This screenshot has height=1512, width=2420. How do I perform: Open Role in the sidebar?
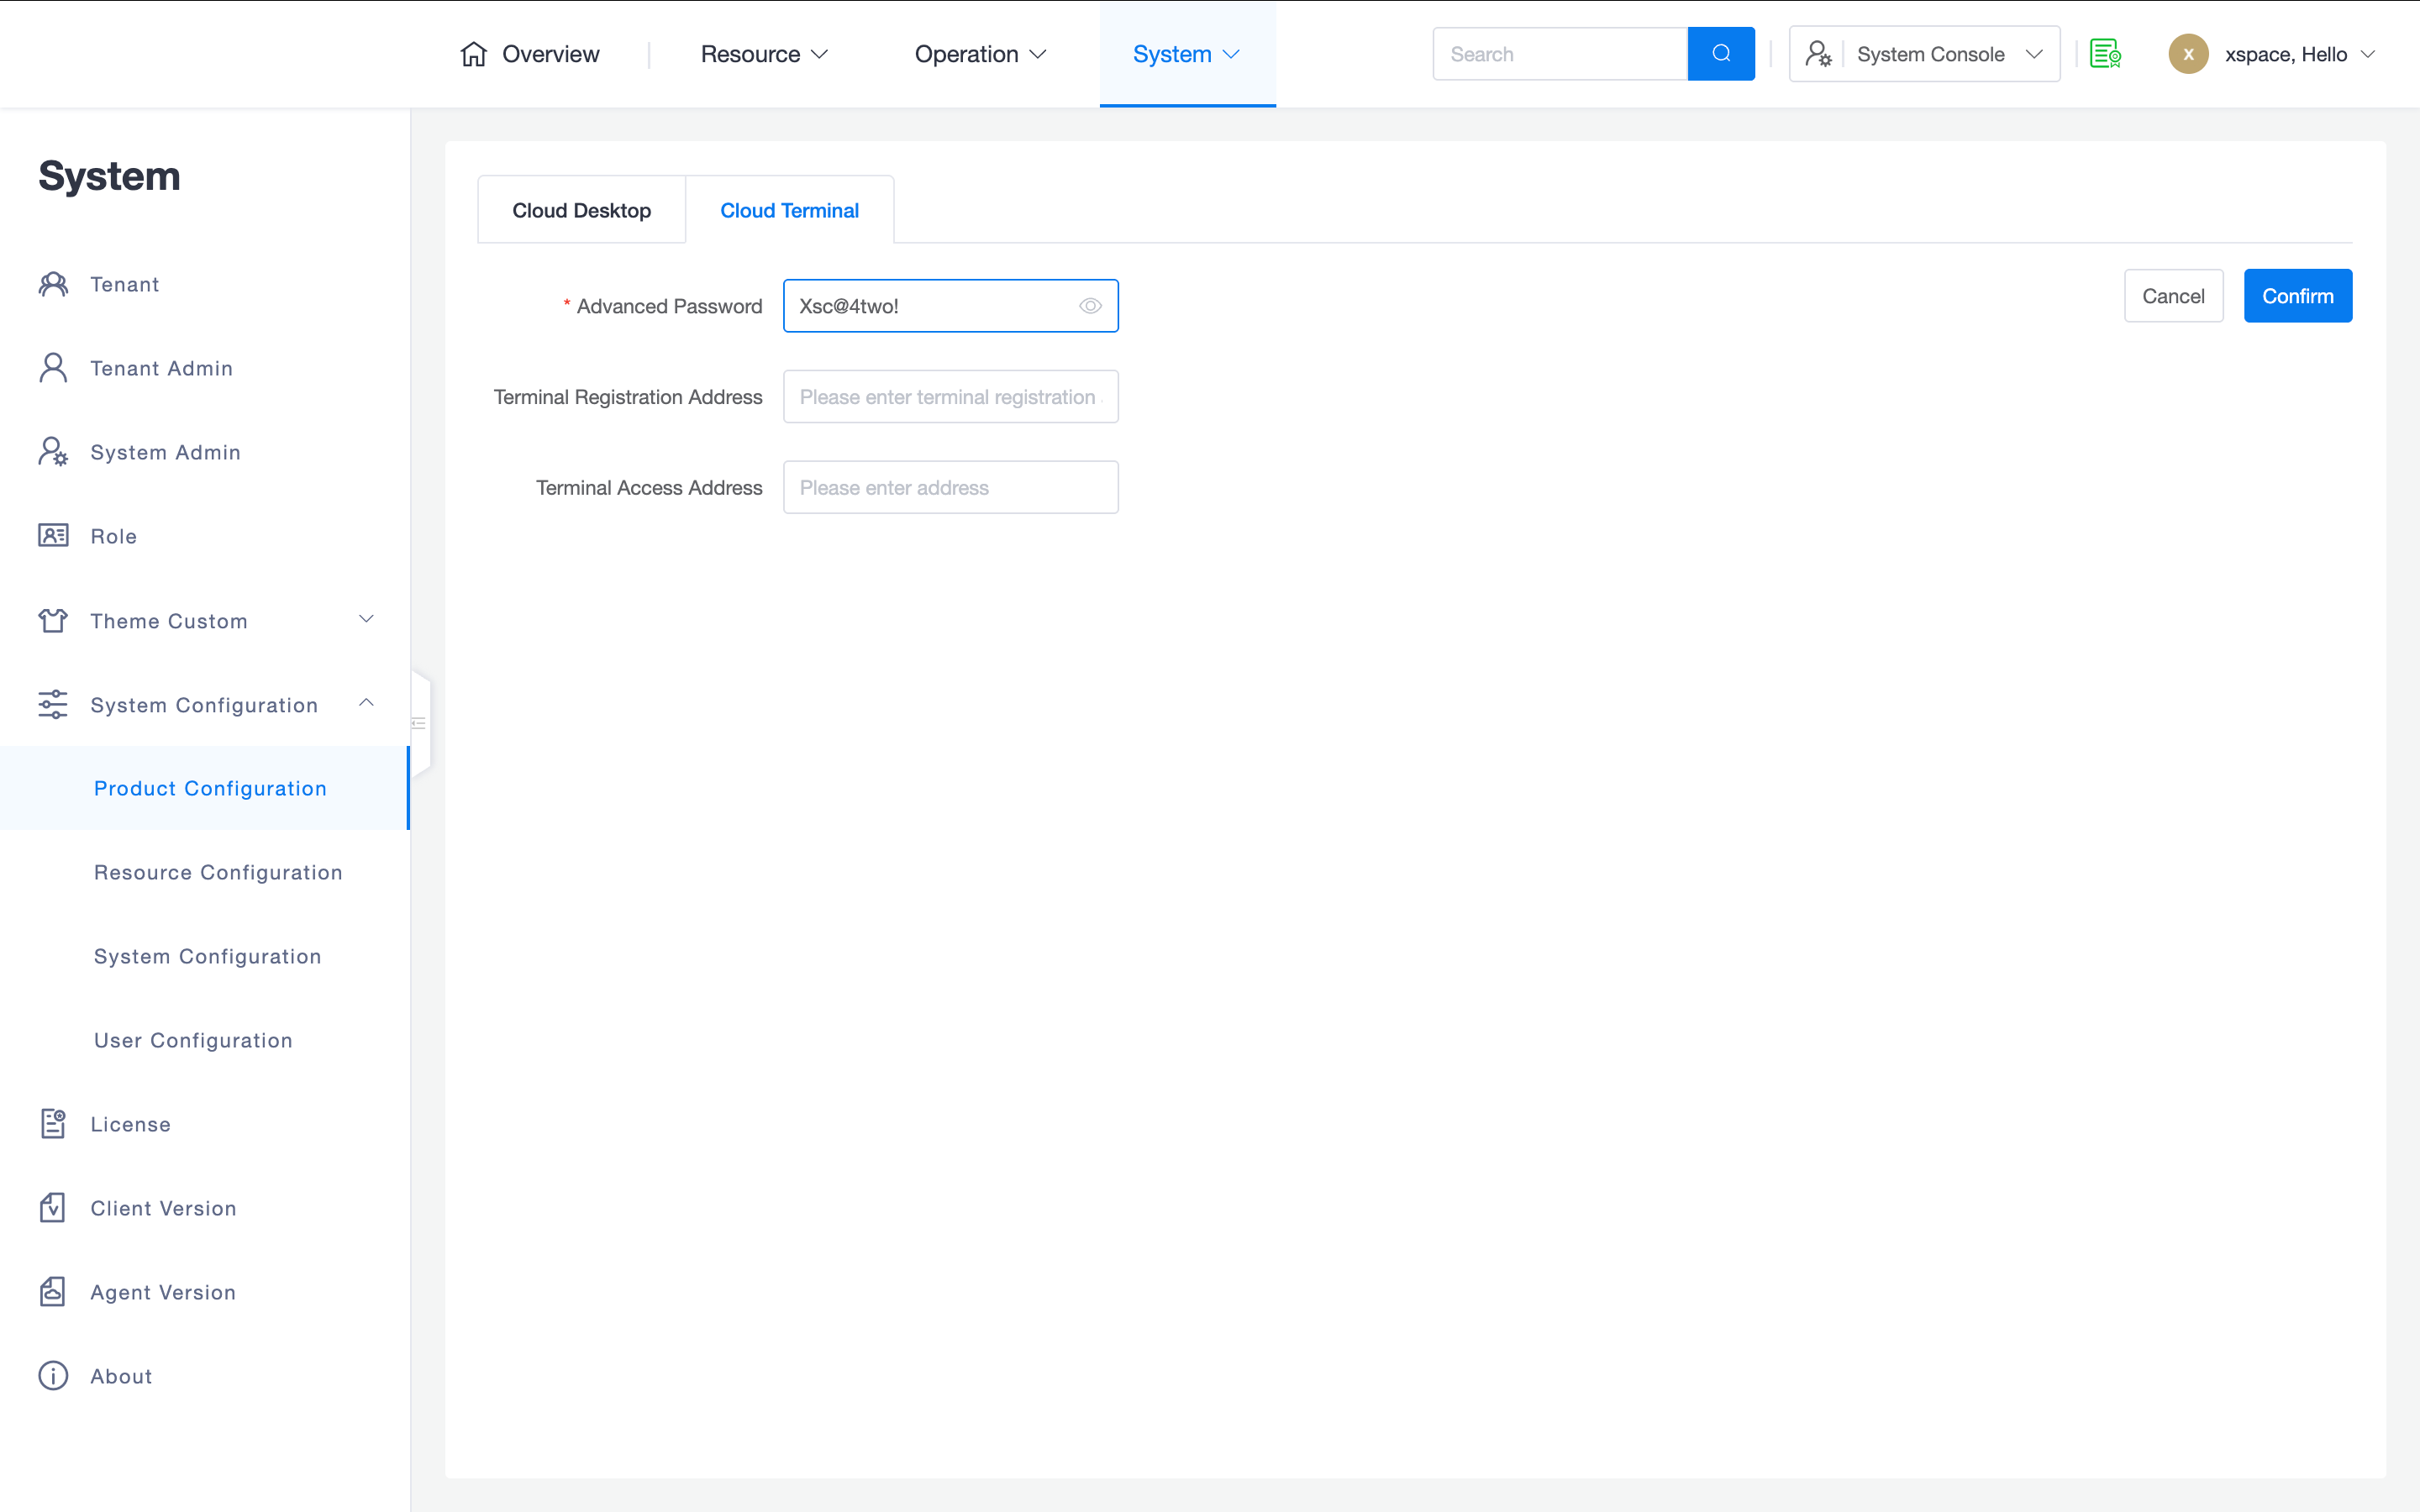click(113, 536)
